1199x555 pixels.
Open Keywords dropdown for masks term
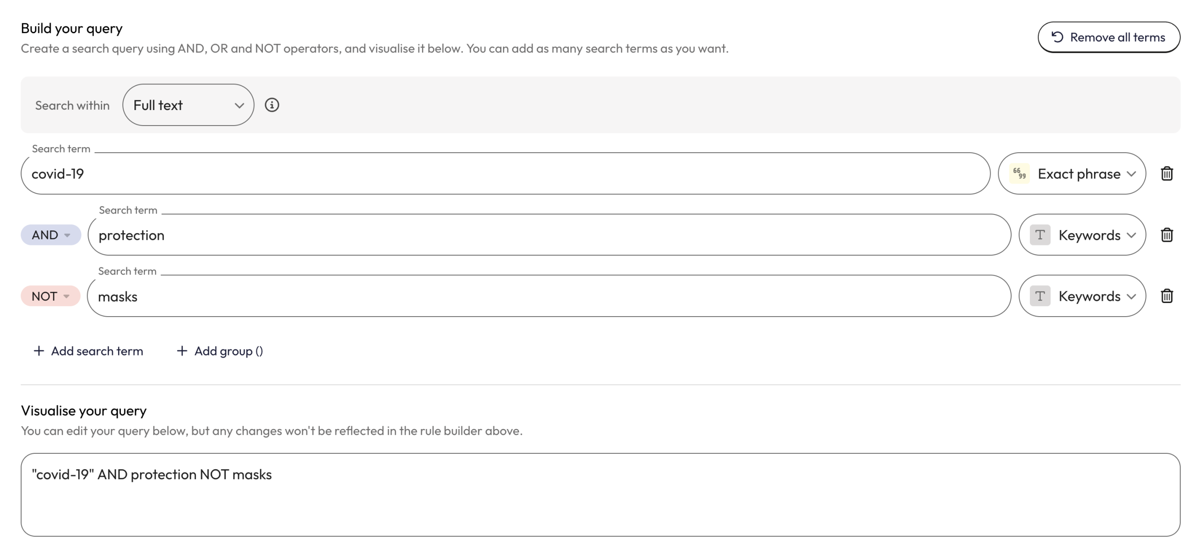[1089, 296]
